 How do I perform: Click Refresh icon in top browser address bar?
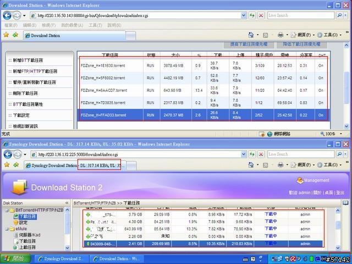252,15
